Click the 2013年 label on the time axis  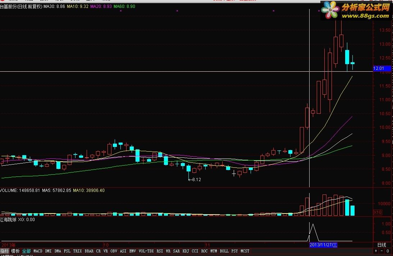(x=9, y=245)
